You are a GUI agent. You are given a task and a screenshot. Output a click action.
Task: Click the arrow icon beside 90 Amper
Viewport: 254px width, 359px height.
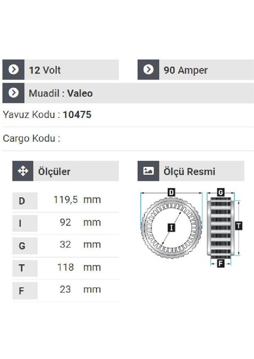pos(149,69)
